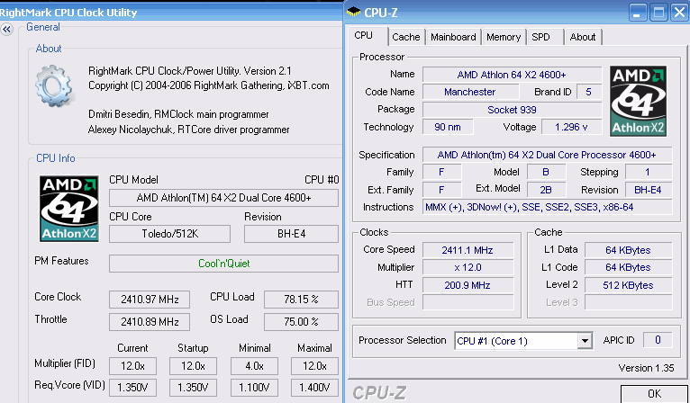Click the Core Clock value 2410.97 MHz
The image size is (690, 403).
150,300
